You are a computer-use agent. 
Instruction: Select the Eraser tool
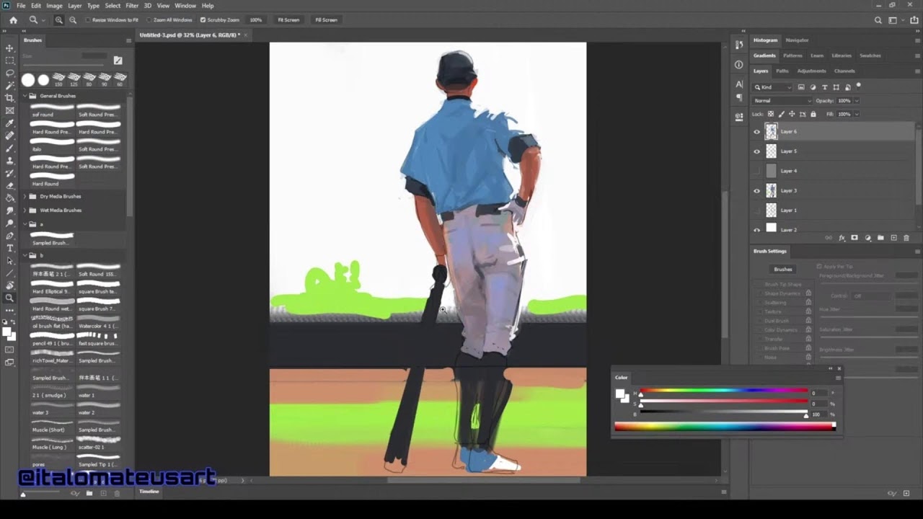(x=9, y=185)
